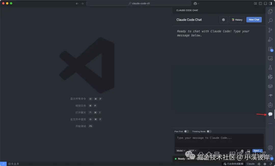
Task: Click the 在文件中查找 shortcut hint
Action: click(x=78, y=119)
